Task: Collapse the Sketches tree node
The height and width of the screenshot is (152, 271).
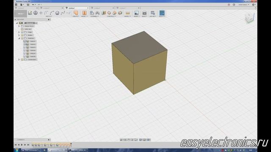Action: [x=19, y=38]
